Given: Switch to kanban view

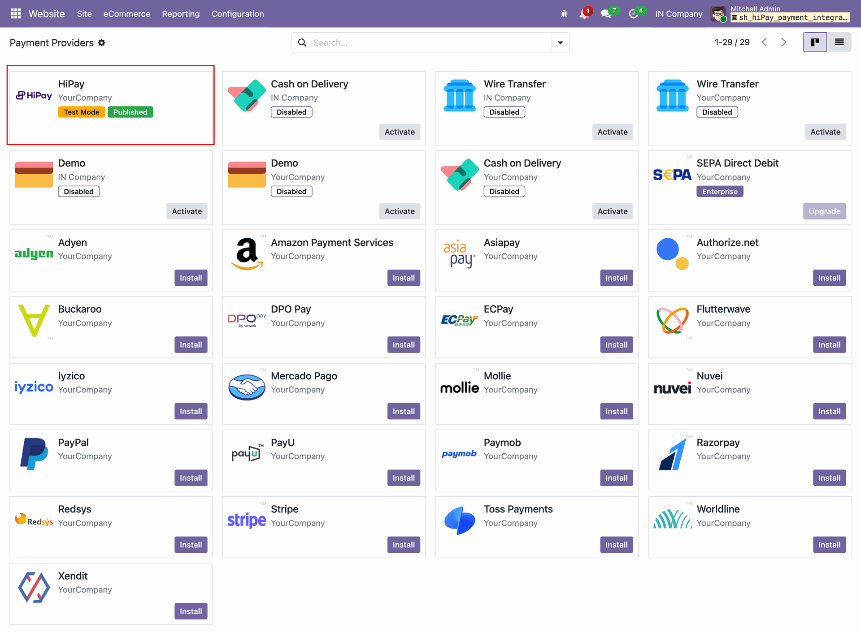Looking at the screenshot, I should [x=815, y=42].
